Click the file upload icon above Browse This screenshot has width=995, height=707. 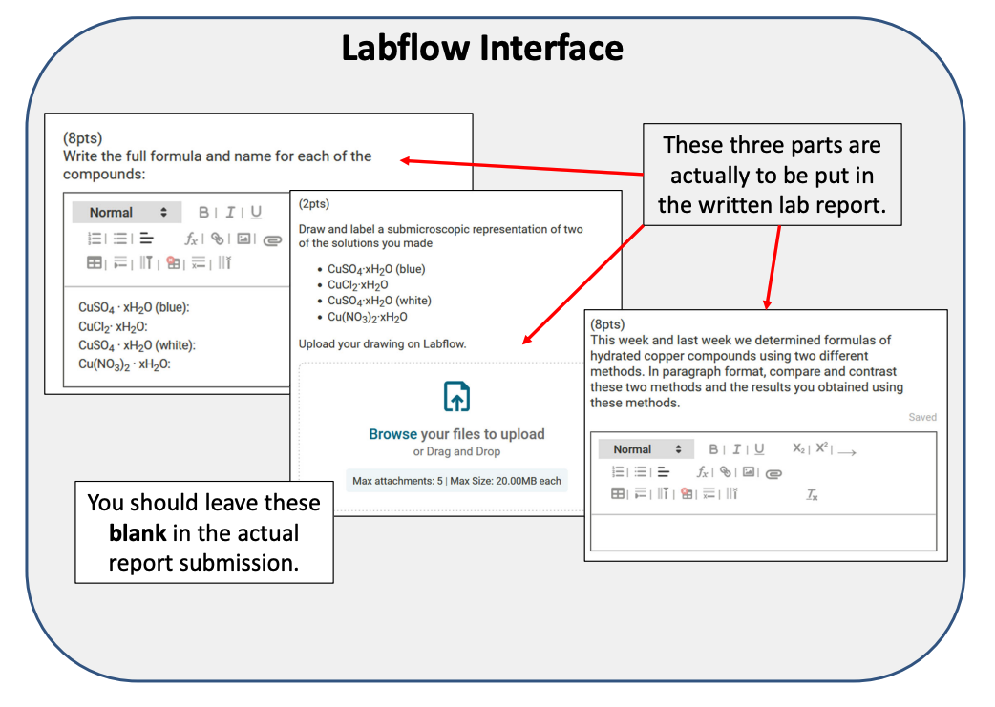[456, 396]
